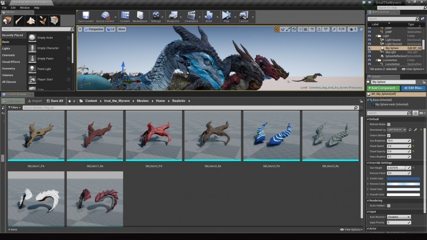The image size is (427, 240).
Task: Open Source Control toolbar icon
Action: (x=105, y=17)
